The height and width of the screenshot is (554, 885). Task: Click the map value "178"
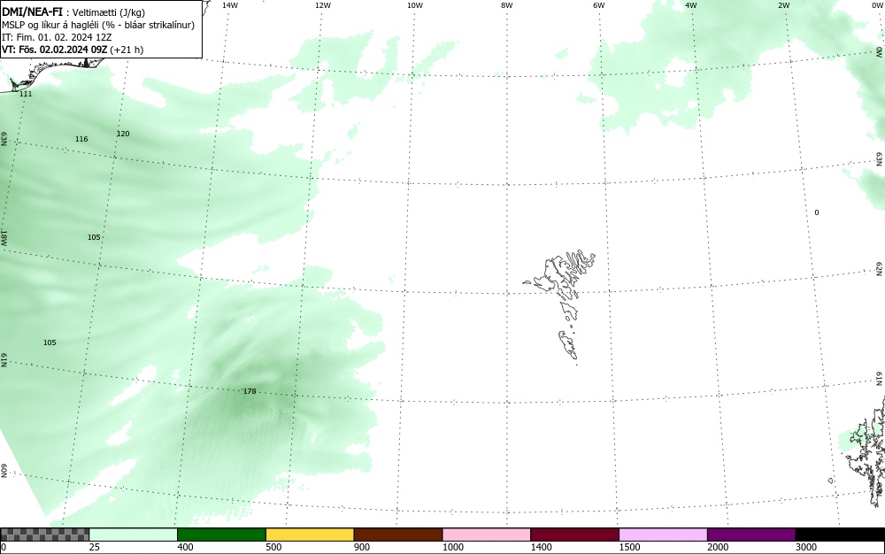tap(250, 391)
